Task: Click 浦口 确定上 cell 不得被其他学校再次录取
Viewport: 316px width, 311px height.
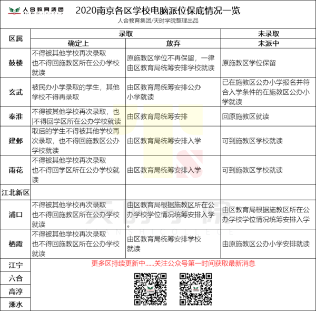Action: pyautogui.click(x=78, y=215)
